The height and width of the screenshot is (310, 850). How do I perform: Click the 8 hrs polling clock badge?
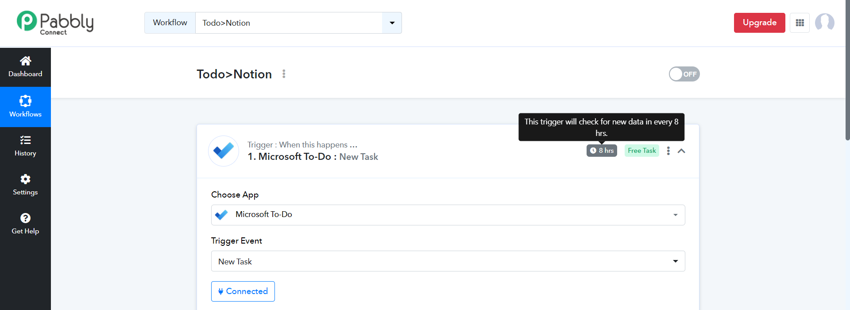click(602, 151)
